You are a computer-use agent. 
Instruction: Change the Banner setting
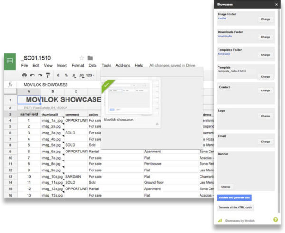pyautogui.click(x=226, y=187)
